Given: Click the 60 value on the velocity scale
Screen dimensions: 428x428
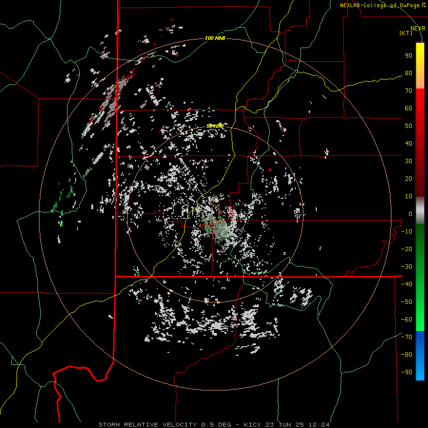Looking at the screenshot, I should (409, 108).
